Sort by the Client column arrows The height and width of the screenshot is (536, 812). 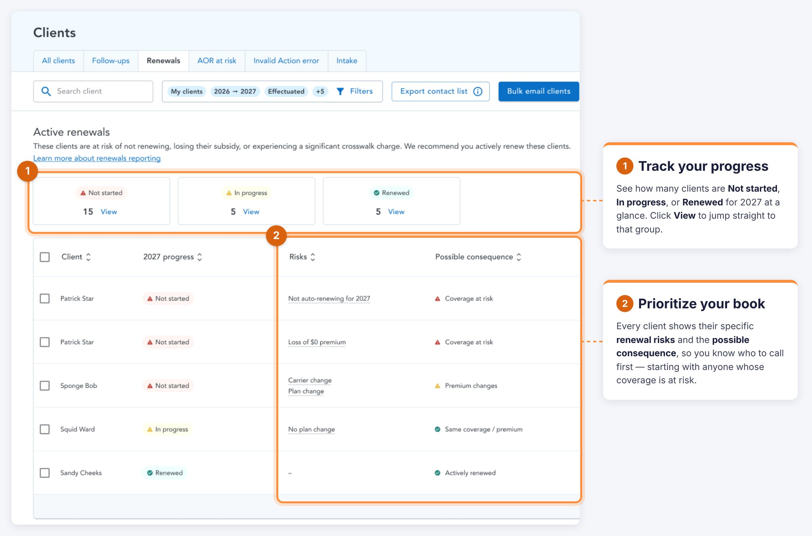tap(89, 257)
